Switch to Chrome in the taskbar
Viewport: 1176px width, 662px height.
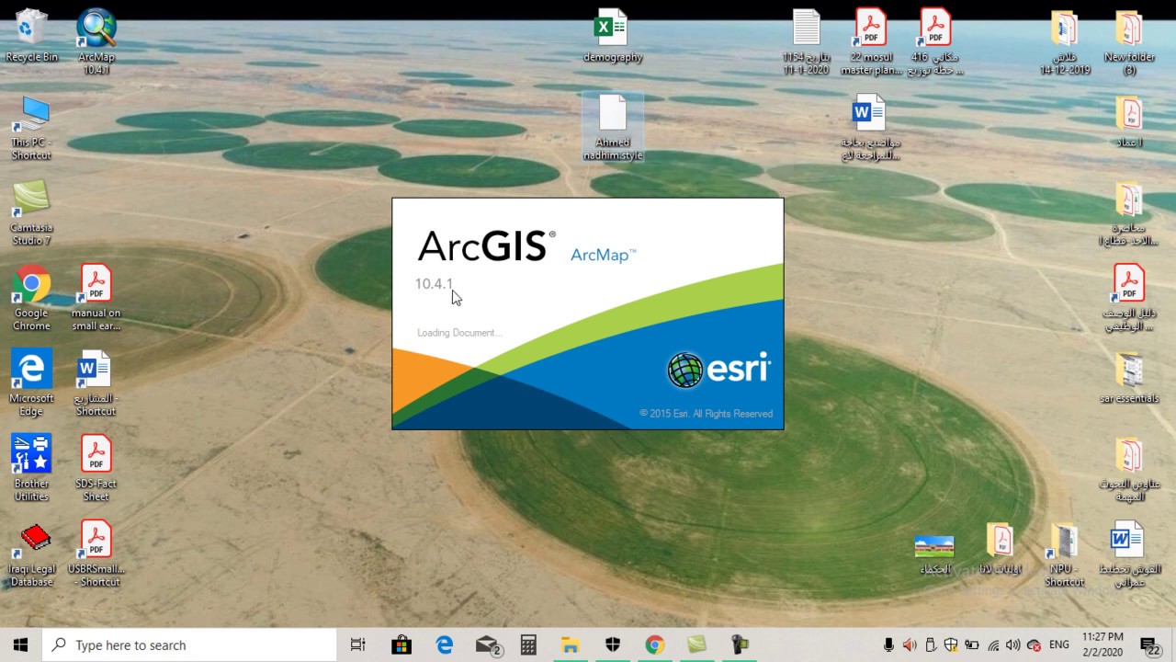pyautogui.click(x=654, y=645)
